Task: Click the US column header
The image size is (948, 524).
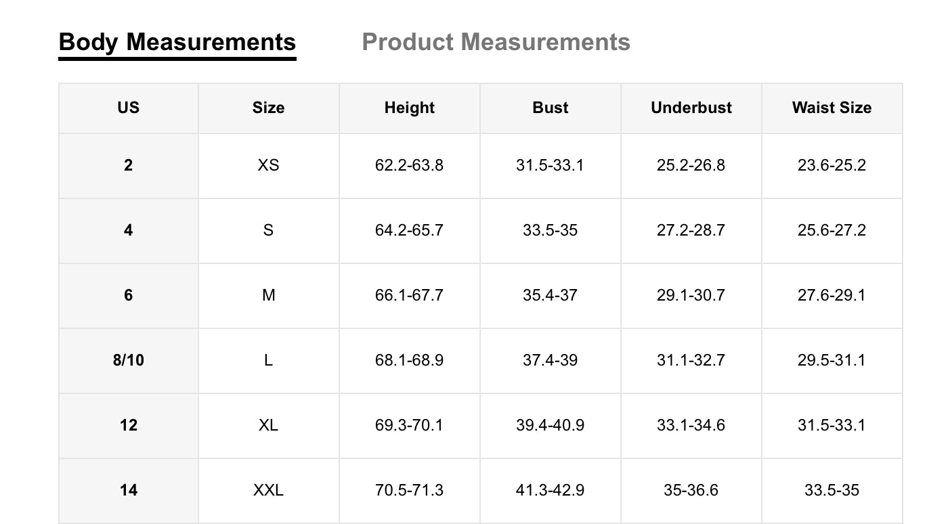Action: (129, 108)
